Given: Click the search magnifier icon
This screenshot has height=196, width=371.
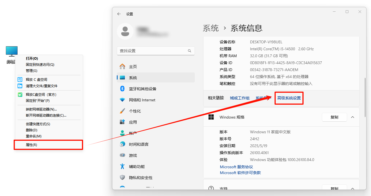Looking at the screenshot, I should point(190,51).
